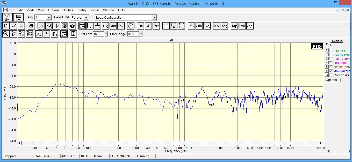Enable overlay 2 'пер лев+тв' checkbox

331,55
